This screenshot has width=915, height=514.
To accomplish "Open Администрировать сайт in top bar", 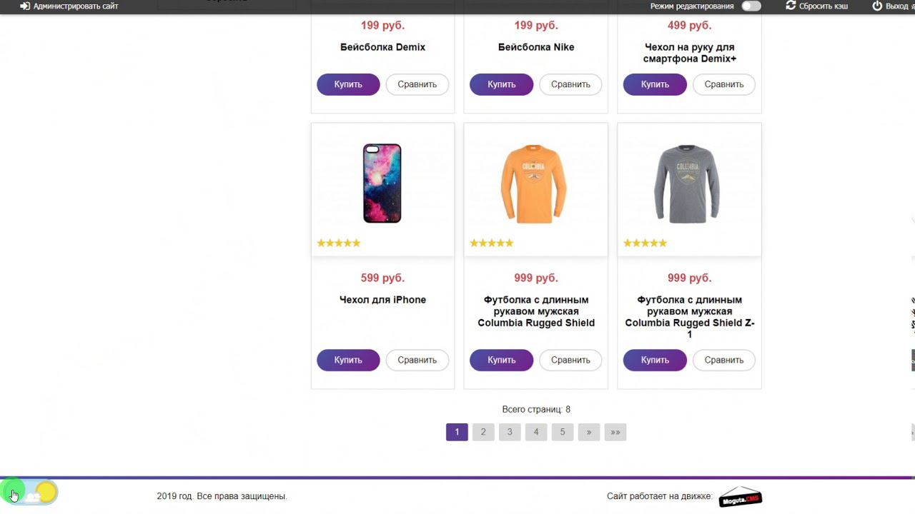I will (x=75, y=6).
